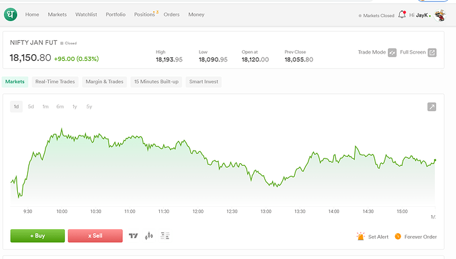Click the red Sell button
The image size is (456, 259).
point(95,236)
